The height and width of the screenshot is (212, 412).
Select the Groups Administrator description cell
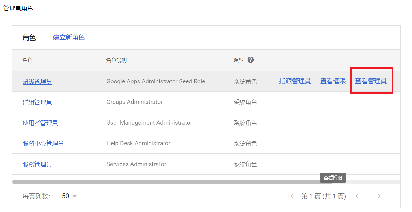point(134,102)
